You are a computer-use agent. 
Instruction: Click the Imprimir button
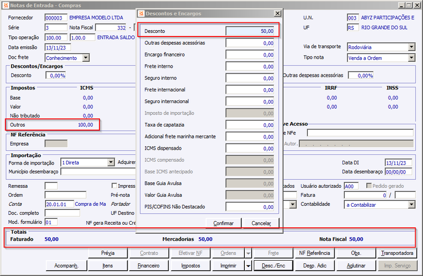point(228,266)
